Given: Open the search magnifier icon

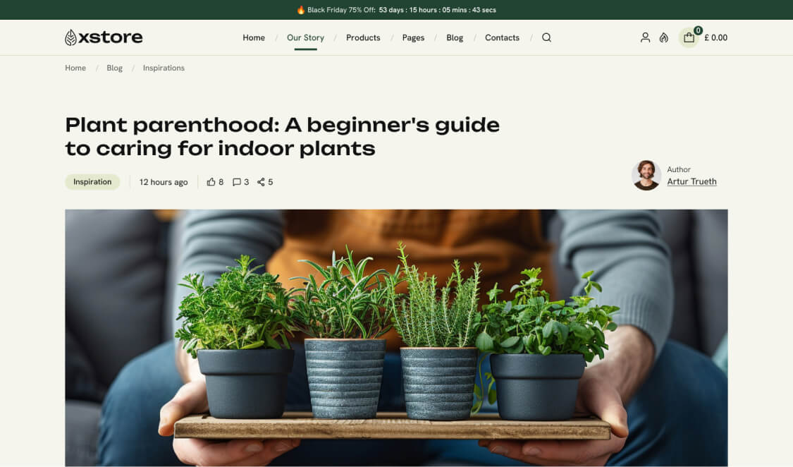Looking at the screenshot, I should pos(546,38).
